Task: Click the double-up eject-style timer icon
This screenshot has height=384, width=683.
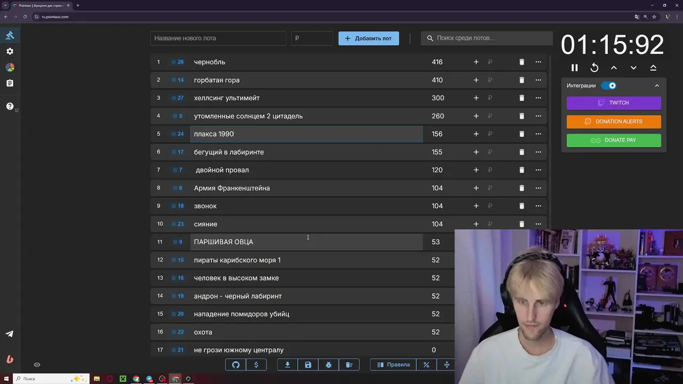Action: [653, 68]
